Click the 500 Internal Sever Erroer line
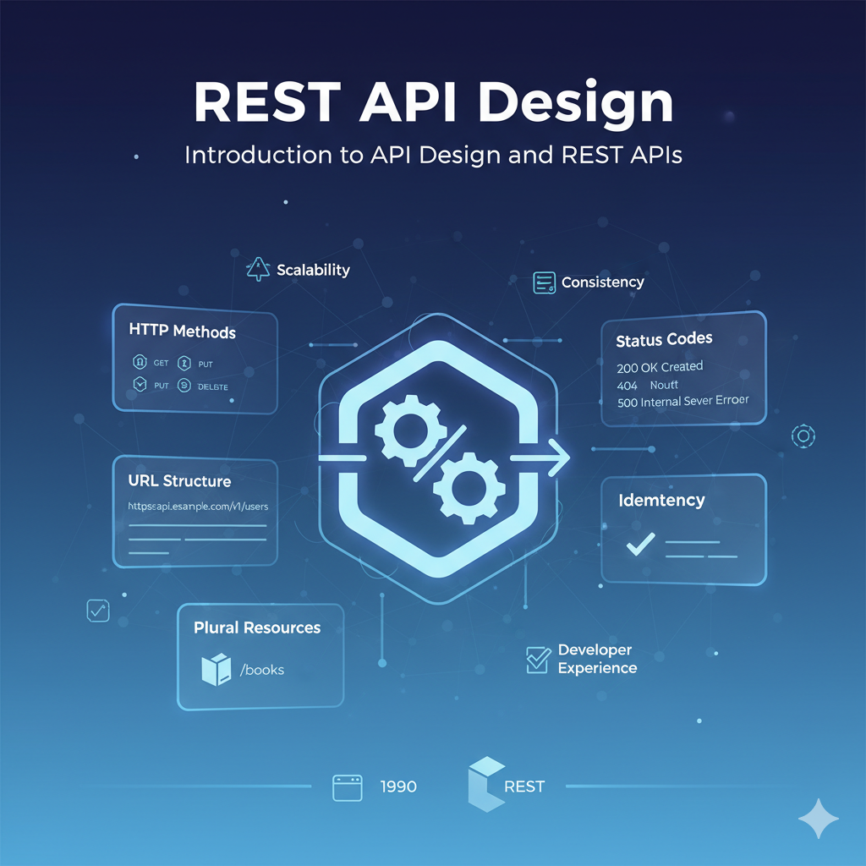866x866 pixels. (682, 401)
